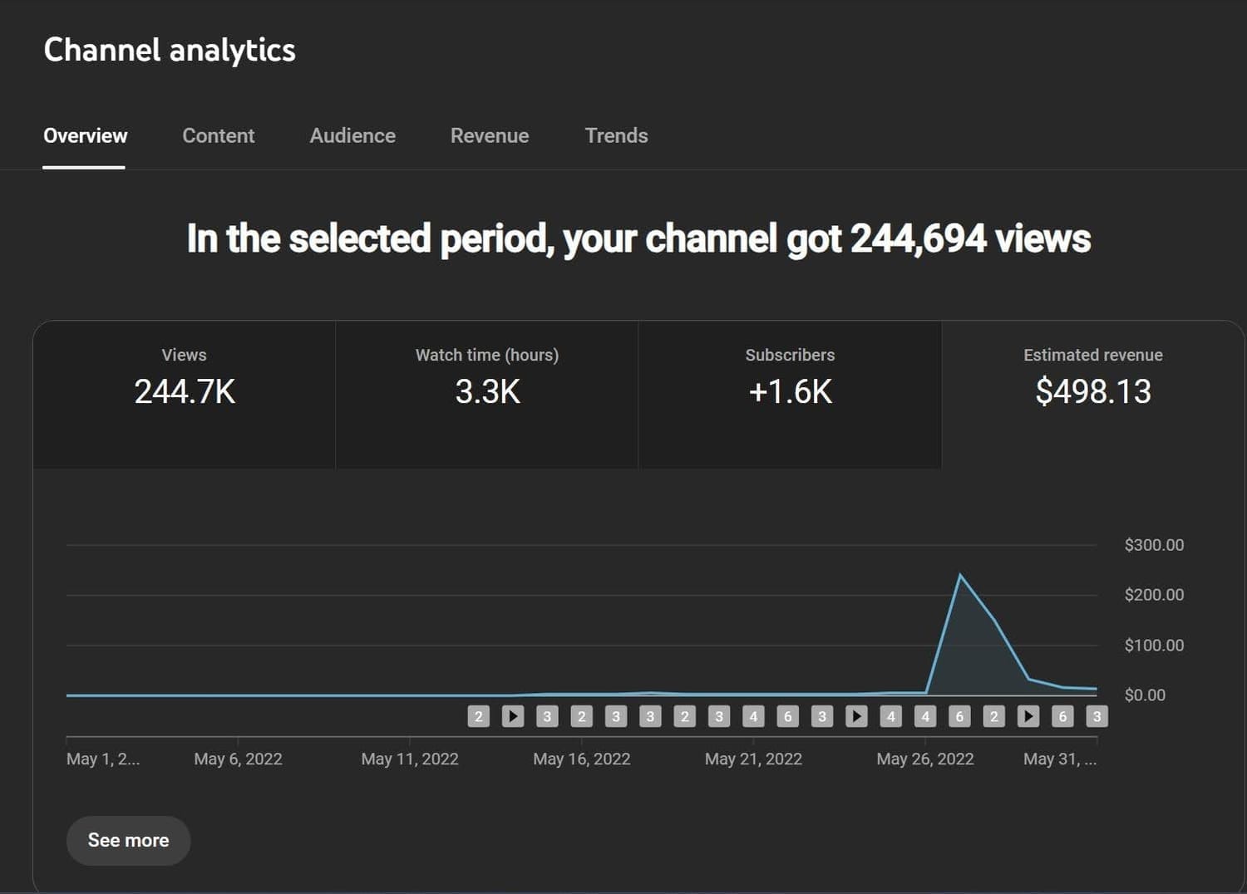Open the rightmost play-icon video marker
This screenshot has width=1247, height=894.
(x=1028, y=716)
